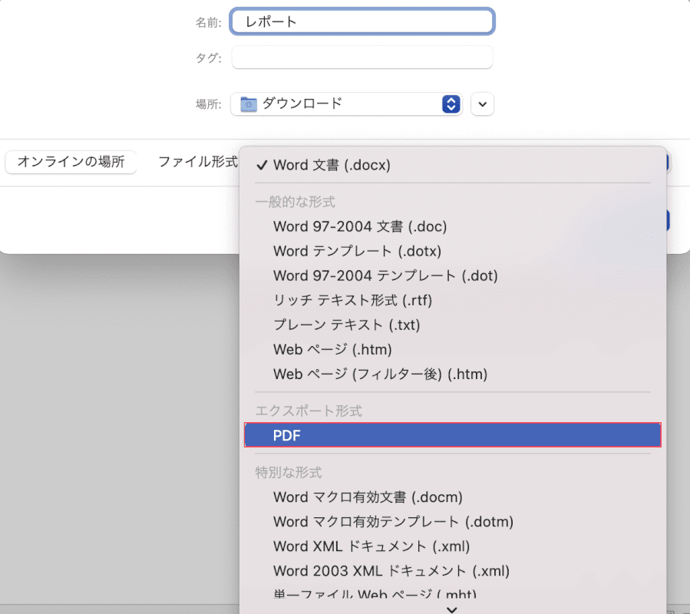
Task: Click the 名前 field containing レポート
Action: (362, 21)
